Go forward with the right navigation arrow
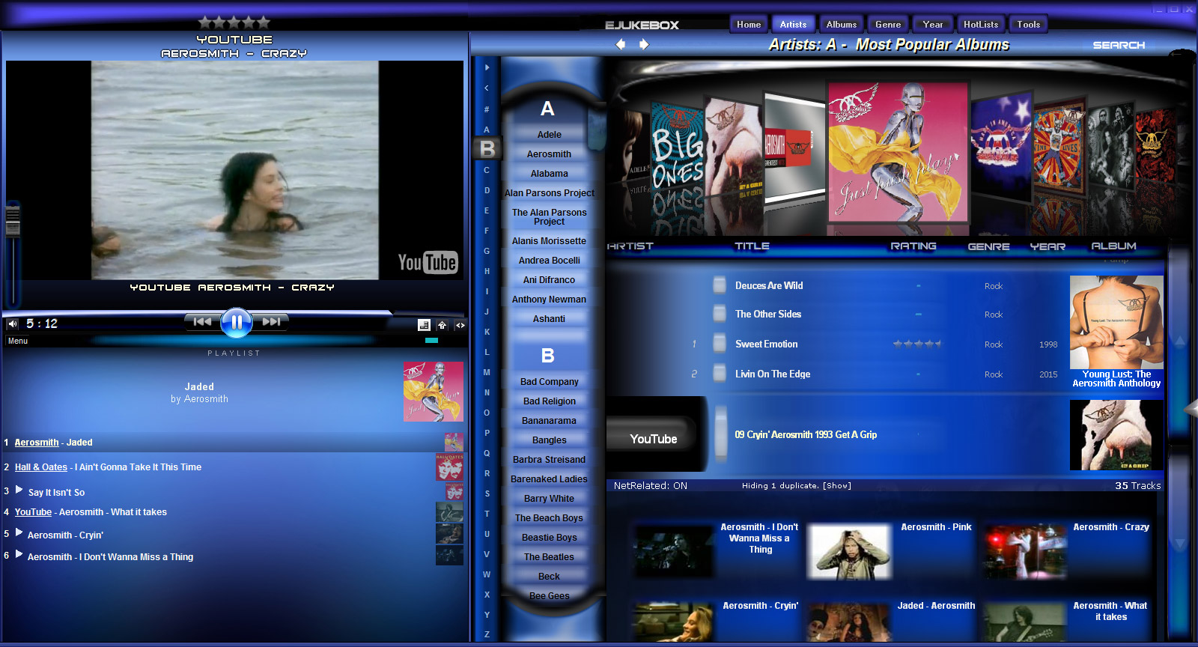 tap(644, 44)
